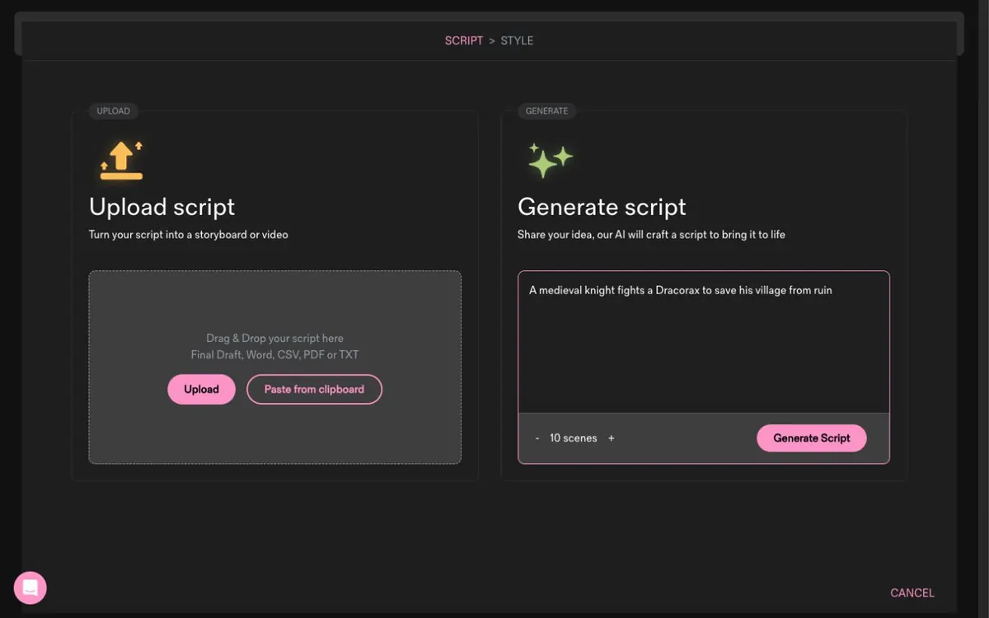Click the 'Upload script' heading
Image resolution: width=989 pixels, height=618 pixels.
tap(162, 207)
